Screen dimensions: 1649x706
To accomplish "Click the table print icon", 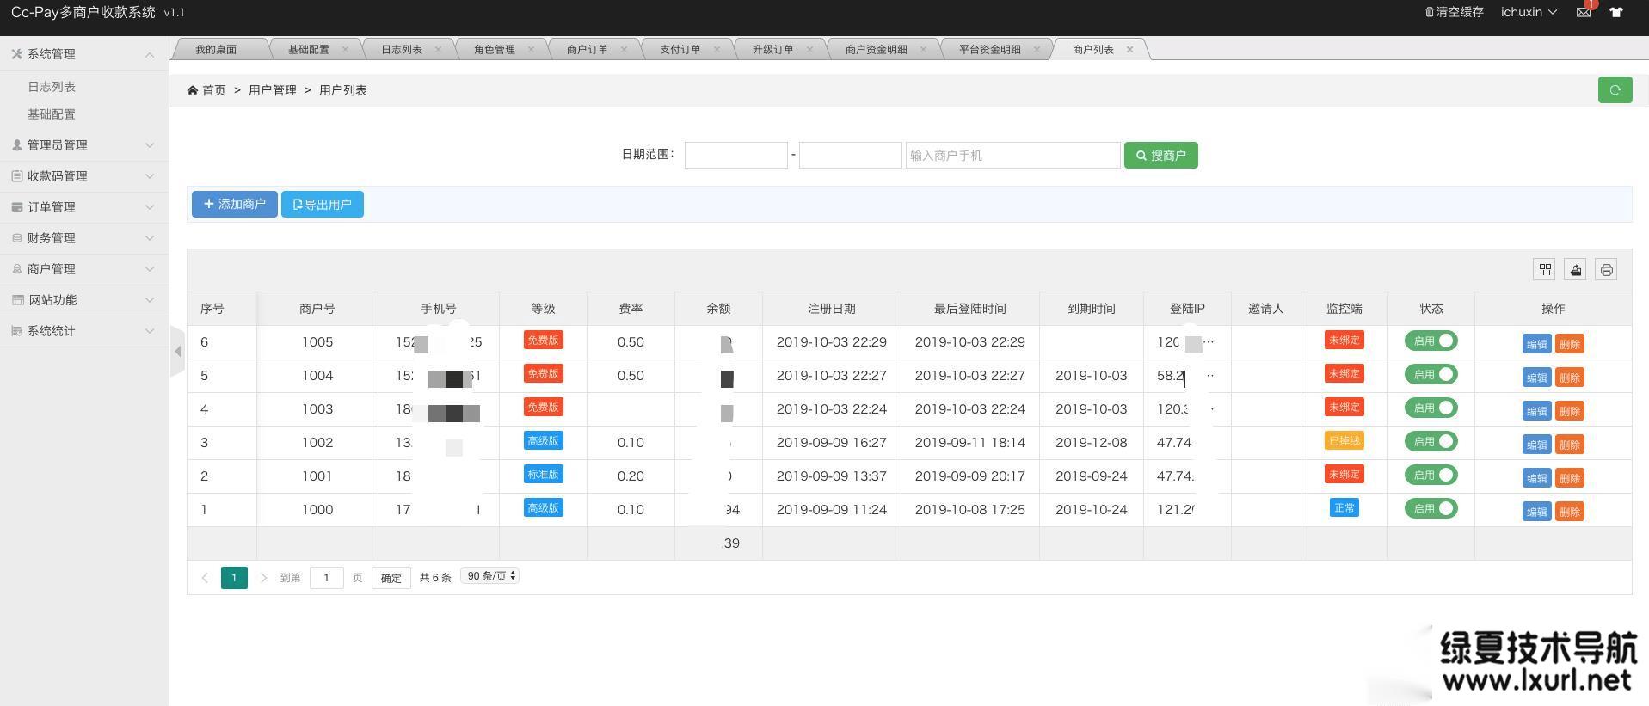I will point(1606,270).
